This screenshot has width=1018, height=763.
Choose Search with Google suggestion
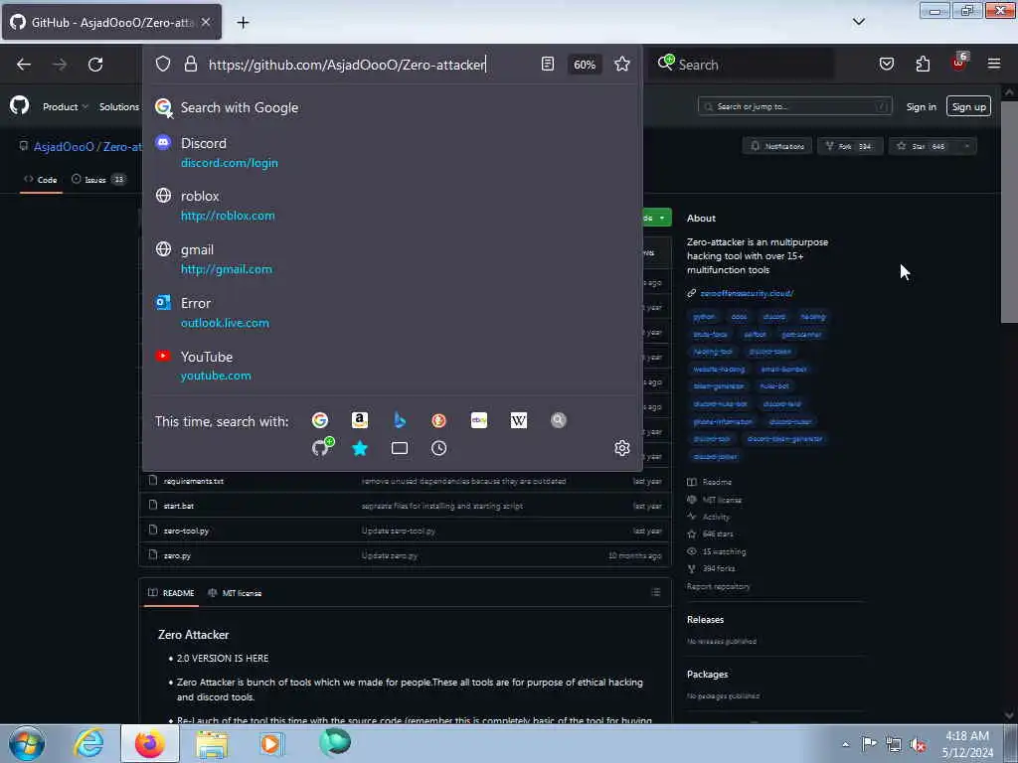[x=392, y=107]
